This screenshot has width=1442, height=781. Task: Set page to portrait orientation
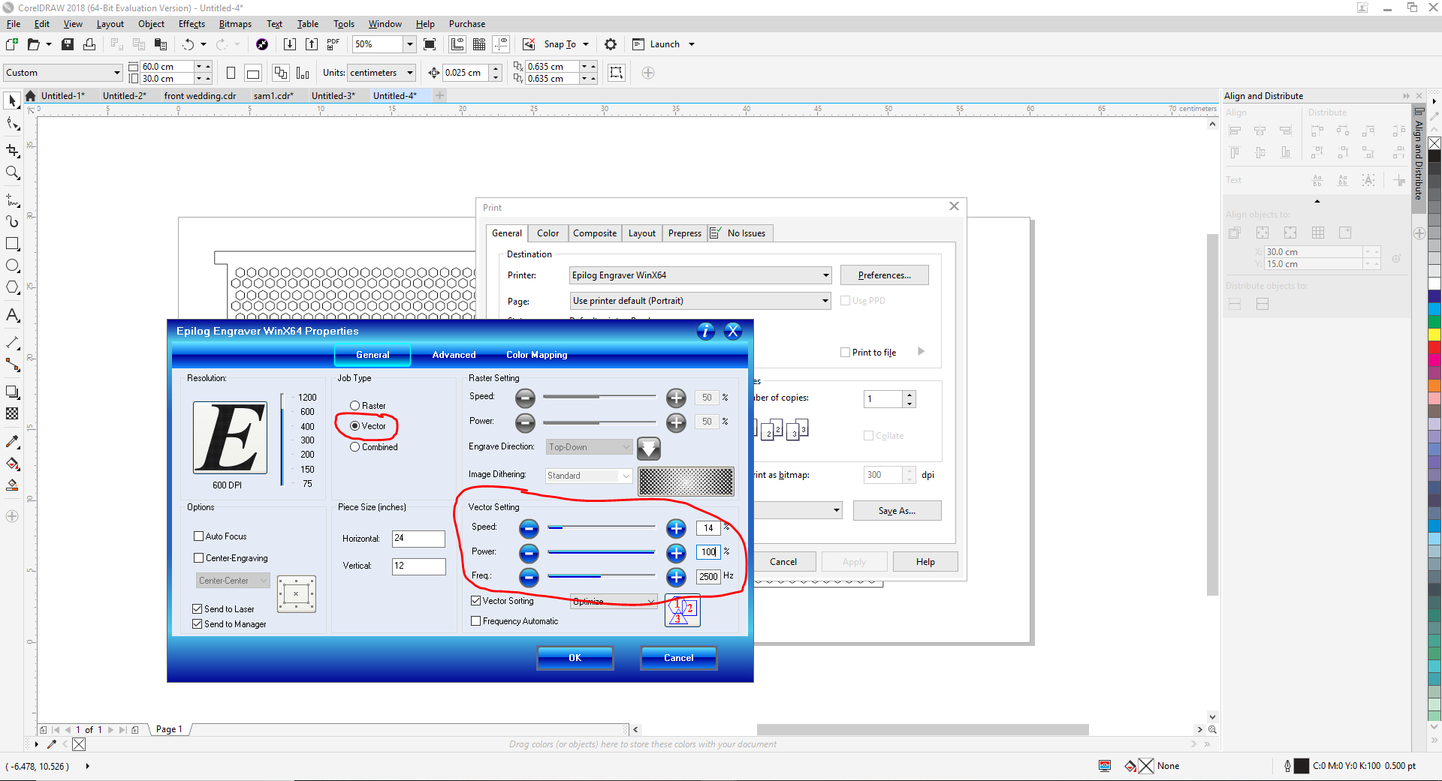coord(231,73)
